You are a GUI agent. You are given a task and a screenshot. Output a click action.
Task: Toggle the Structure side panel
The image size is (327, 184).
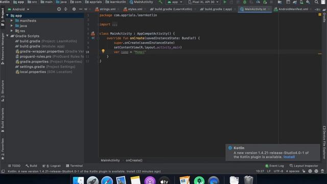tap(3, 91)
